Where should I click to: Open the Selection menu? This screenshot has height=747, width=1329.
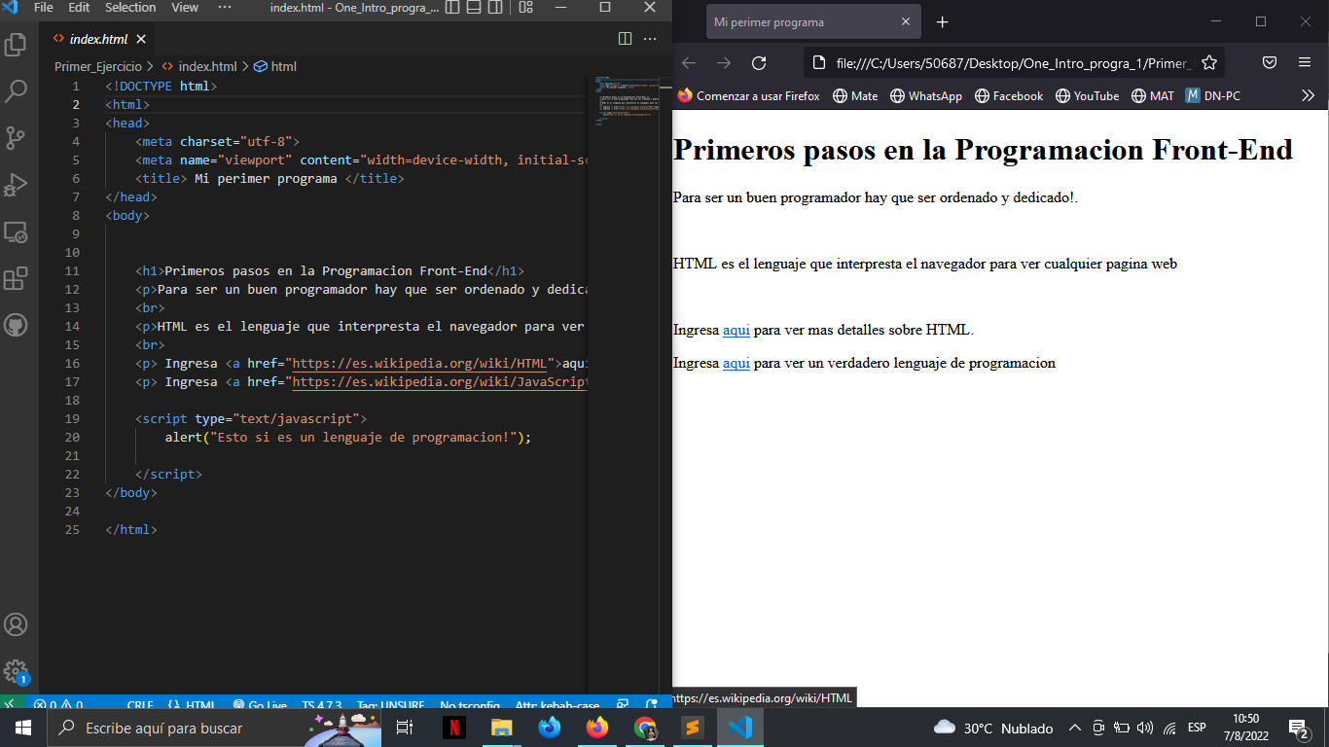click(x=130, y=8)
